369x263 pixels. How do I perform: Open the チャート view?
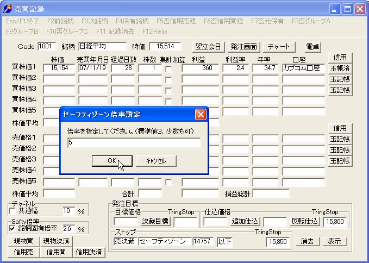pyautogui.click(x=279, y=47)
